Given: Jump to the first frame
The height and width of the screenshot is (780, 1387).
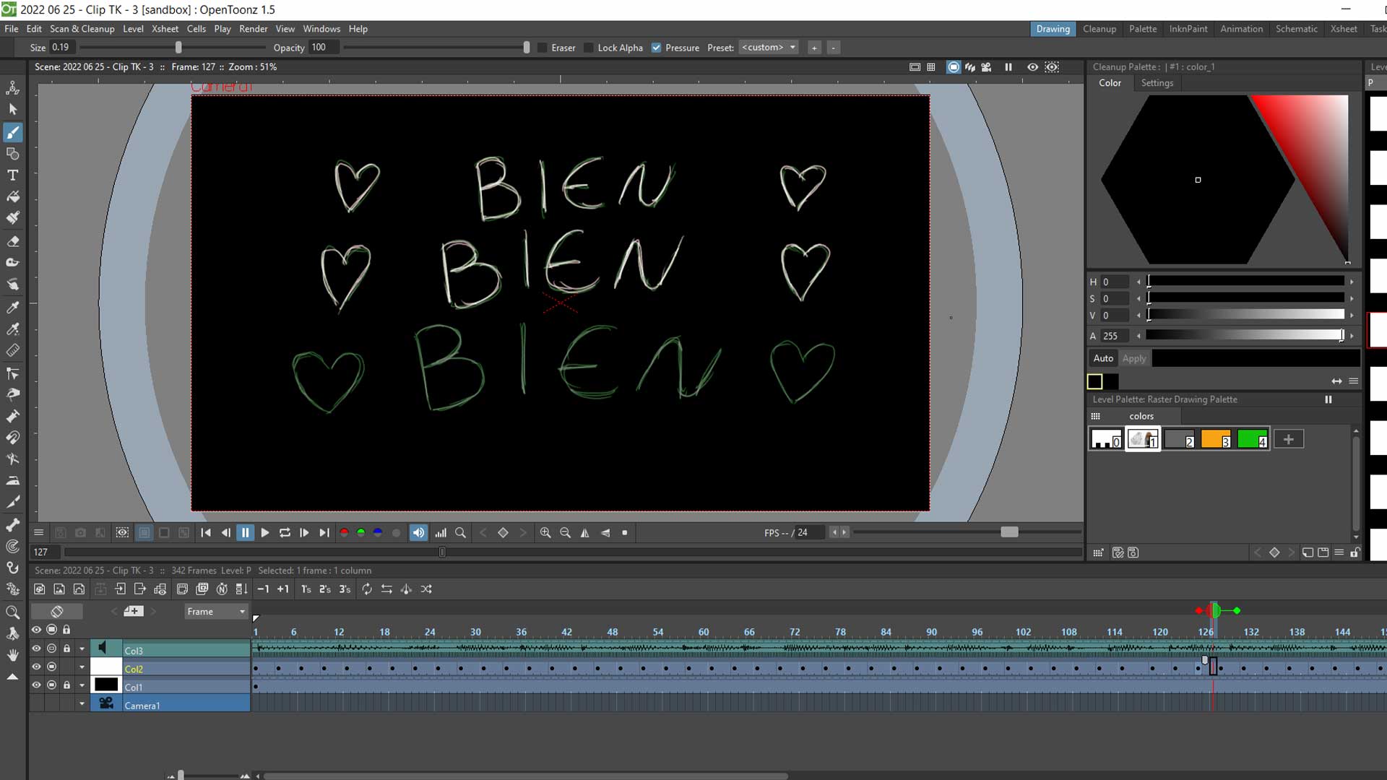Looking at the screenshot, I should tap(206, 533).
